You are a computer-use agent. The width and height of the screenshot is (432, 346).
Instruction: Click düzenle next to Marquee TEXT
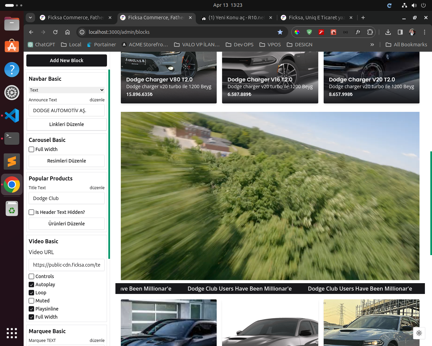pos(97,341)
